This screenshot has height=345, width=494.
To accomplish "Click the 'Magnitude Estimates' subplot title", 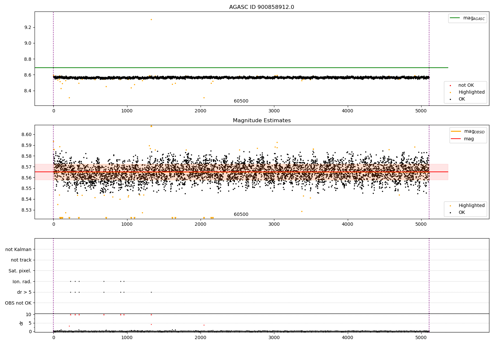I will [x=261, y=121].
